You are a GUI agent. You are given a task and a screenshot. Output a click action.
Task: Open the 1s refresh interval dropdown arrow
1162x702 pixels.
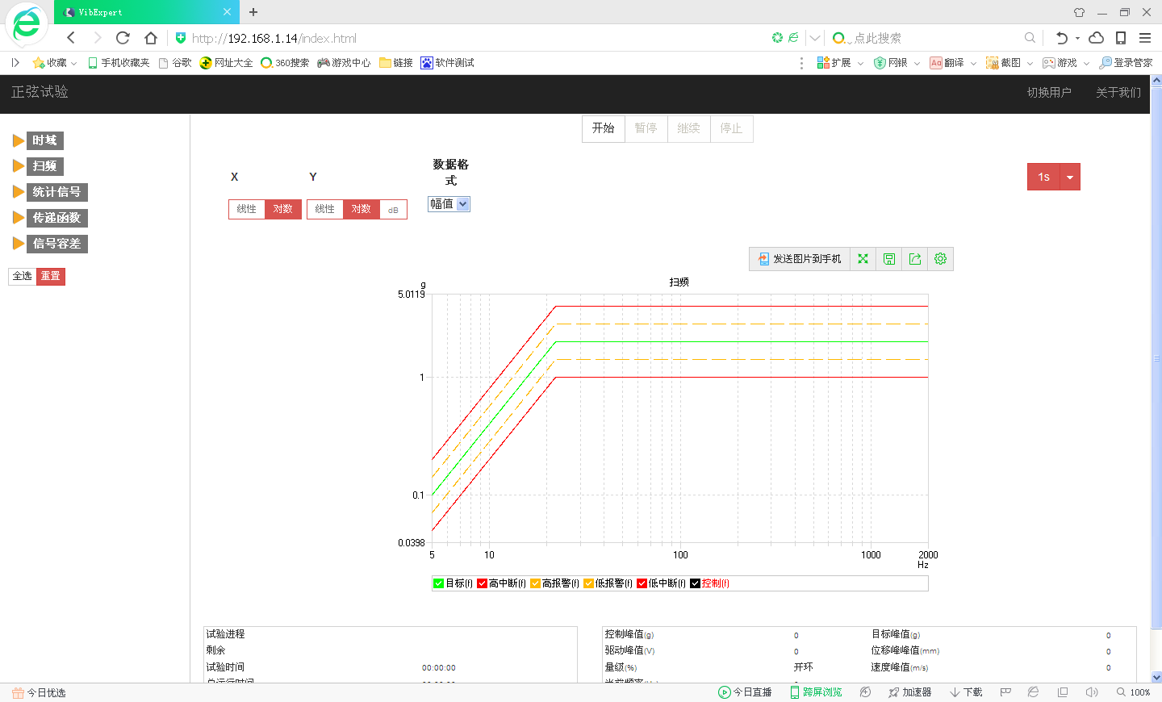1070,177
